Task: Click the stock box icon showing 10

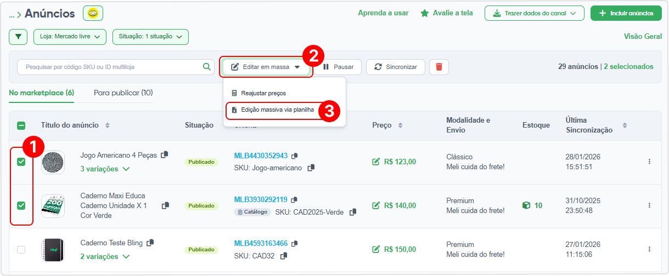Action: (x=526, y=205)
